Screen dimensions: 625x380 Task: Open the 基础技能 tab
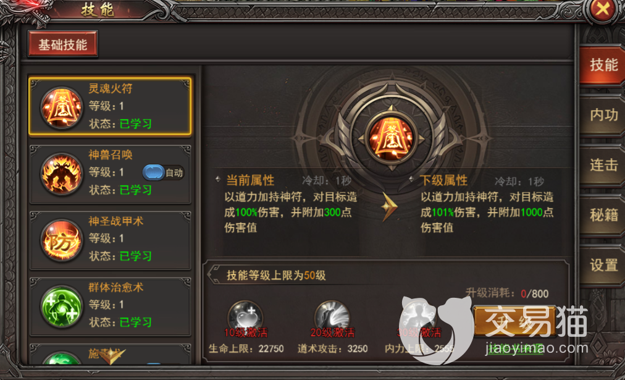click(x=63, y=44)
